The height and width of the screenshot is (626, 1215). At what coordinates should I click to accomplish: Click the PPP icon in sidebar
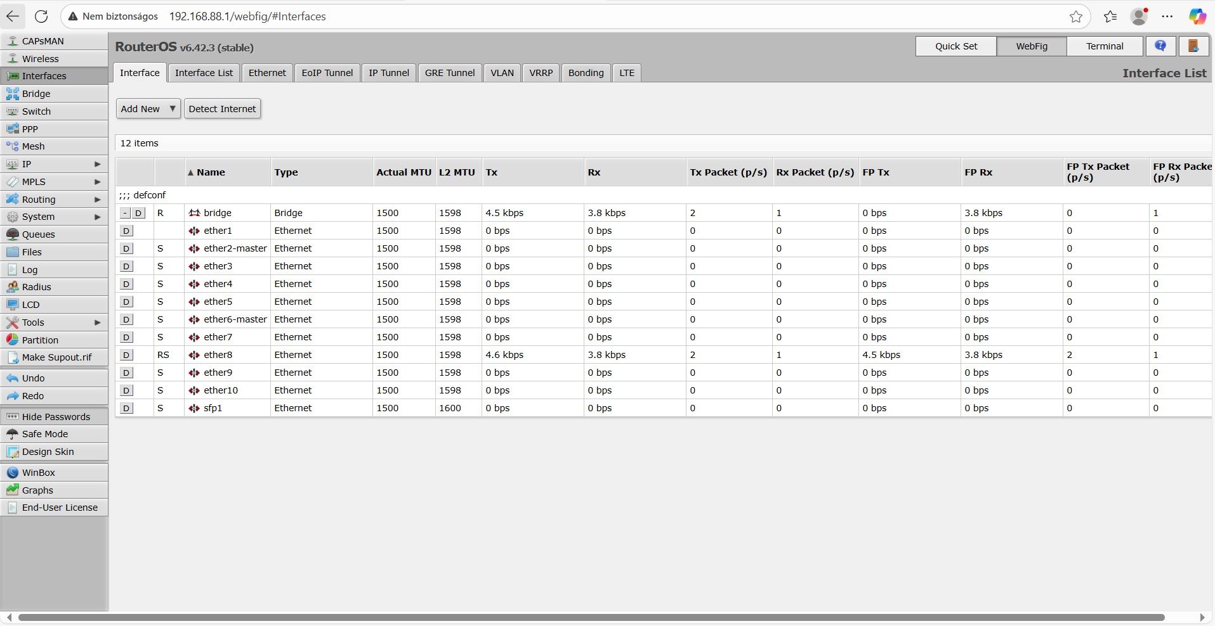[x=12, y=129]
